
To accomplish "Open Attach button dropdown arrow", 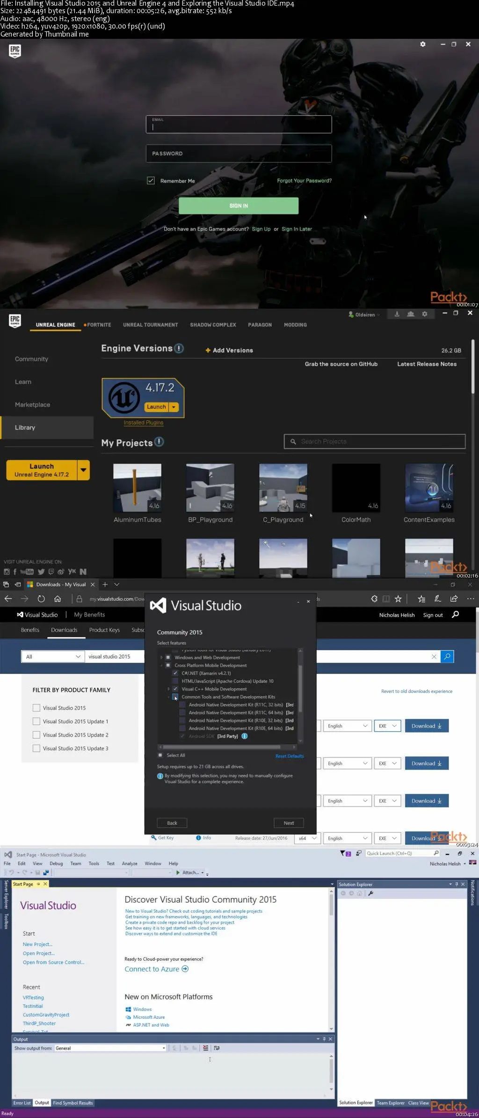I will (x=203, y=873).
